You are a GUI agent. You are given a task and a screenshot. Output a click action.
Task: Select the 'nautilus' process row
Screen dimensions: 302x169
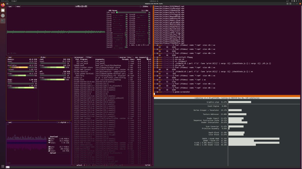[x=112, y=71]
